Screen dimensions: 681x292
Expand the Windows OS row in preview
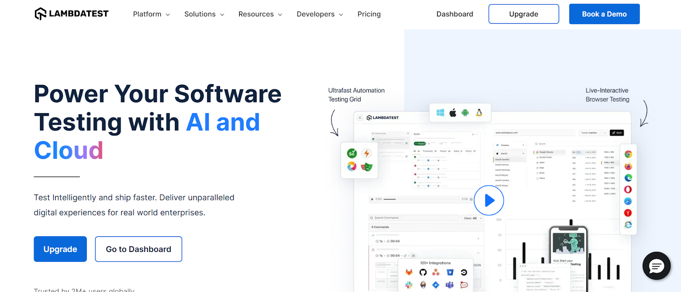click(510, 145)
